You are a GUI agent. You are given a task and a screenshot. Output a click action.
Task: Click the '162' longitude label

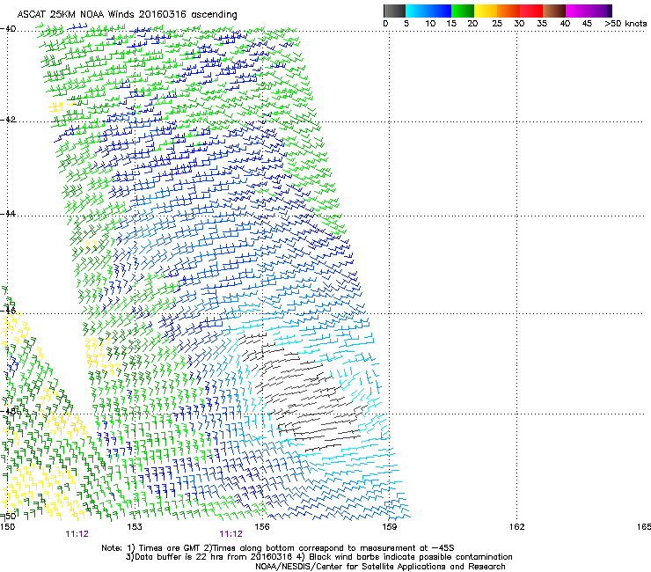coord(516,527)
